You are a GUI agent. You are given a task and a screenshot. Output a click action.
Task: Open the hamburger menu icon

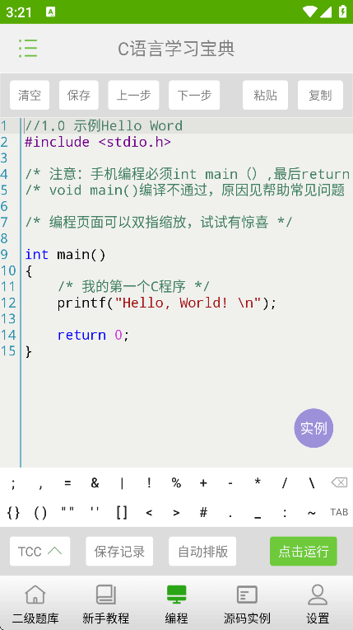coord(28,48)
